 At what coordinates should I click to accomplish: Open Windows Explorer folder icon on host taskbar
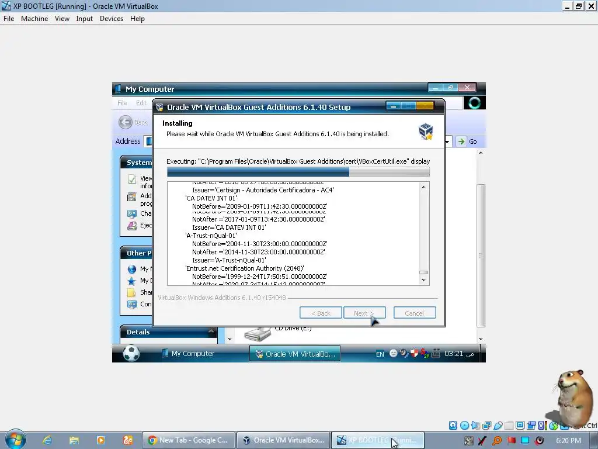74,440
